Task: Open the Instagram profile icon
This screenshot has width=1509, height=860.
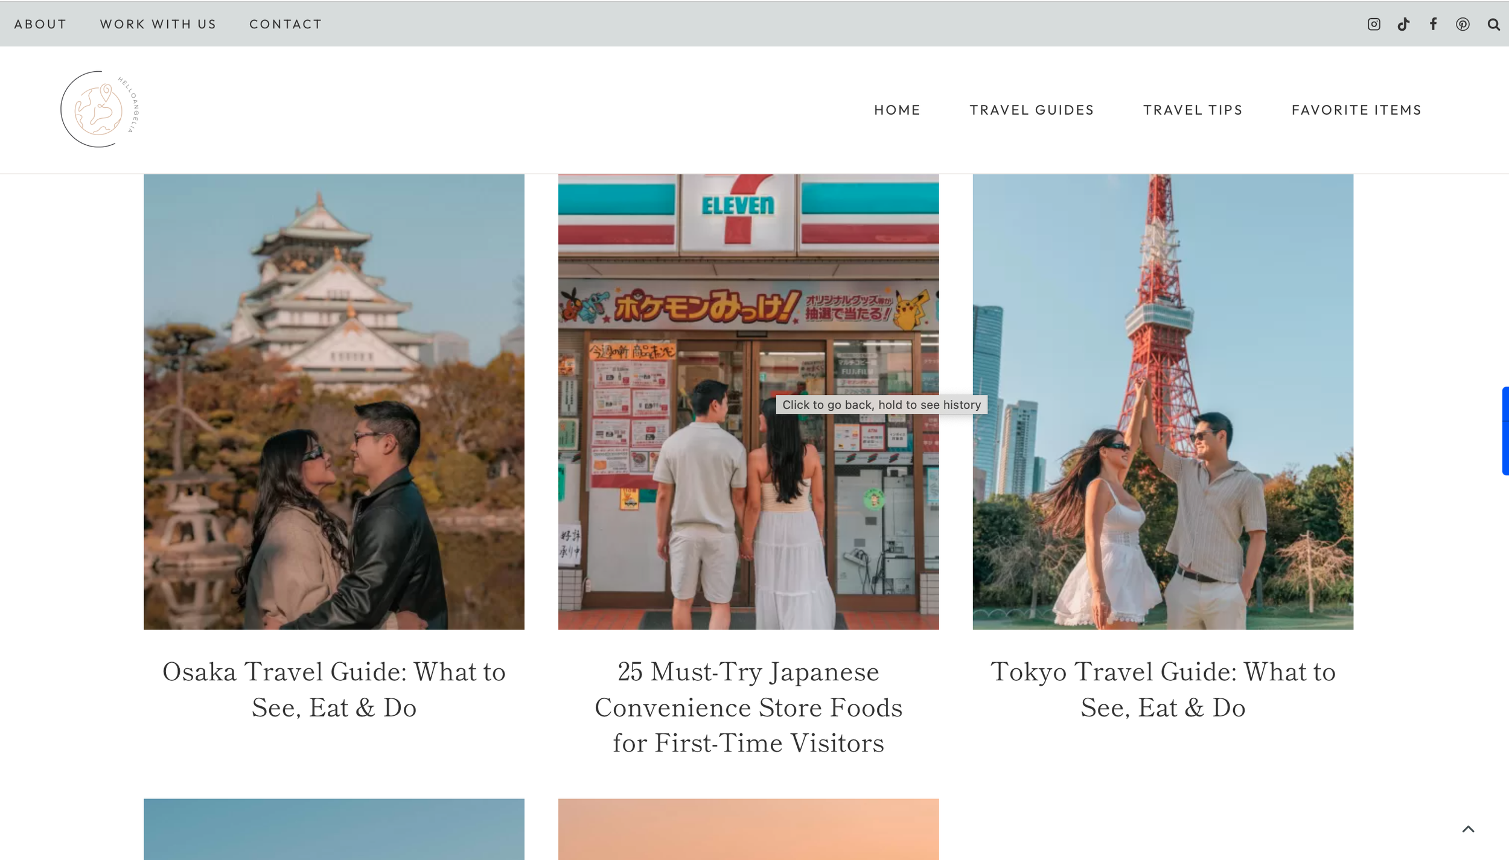Action: 1374,24
